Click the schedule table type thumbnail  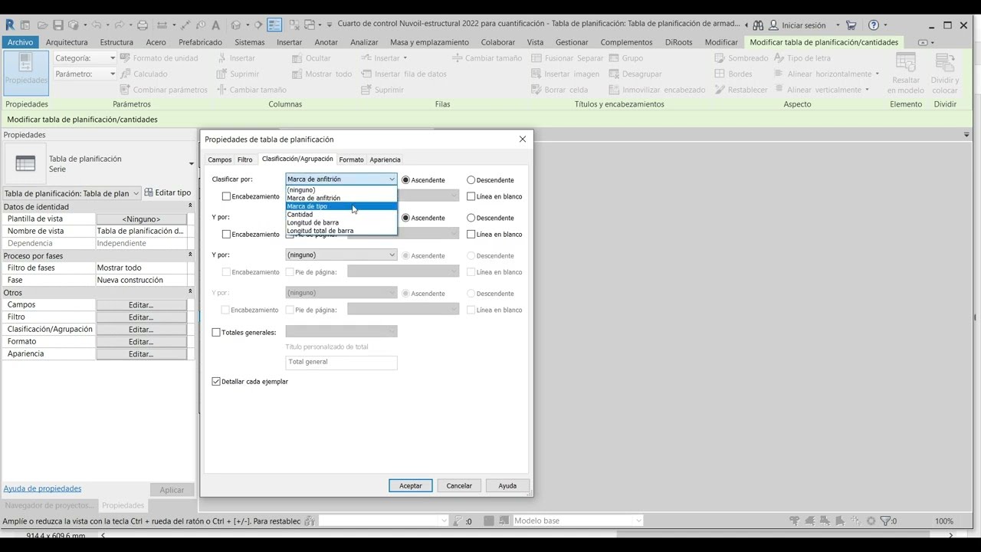[25, 163]
